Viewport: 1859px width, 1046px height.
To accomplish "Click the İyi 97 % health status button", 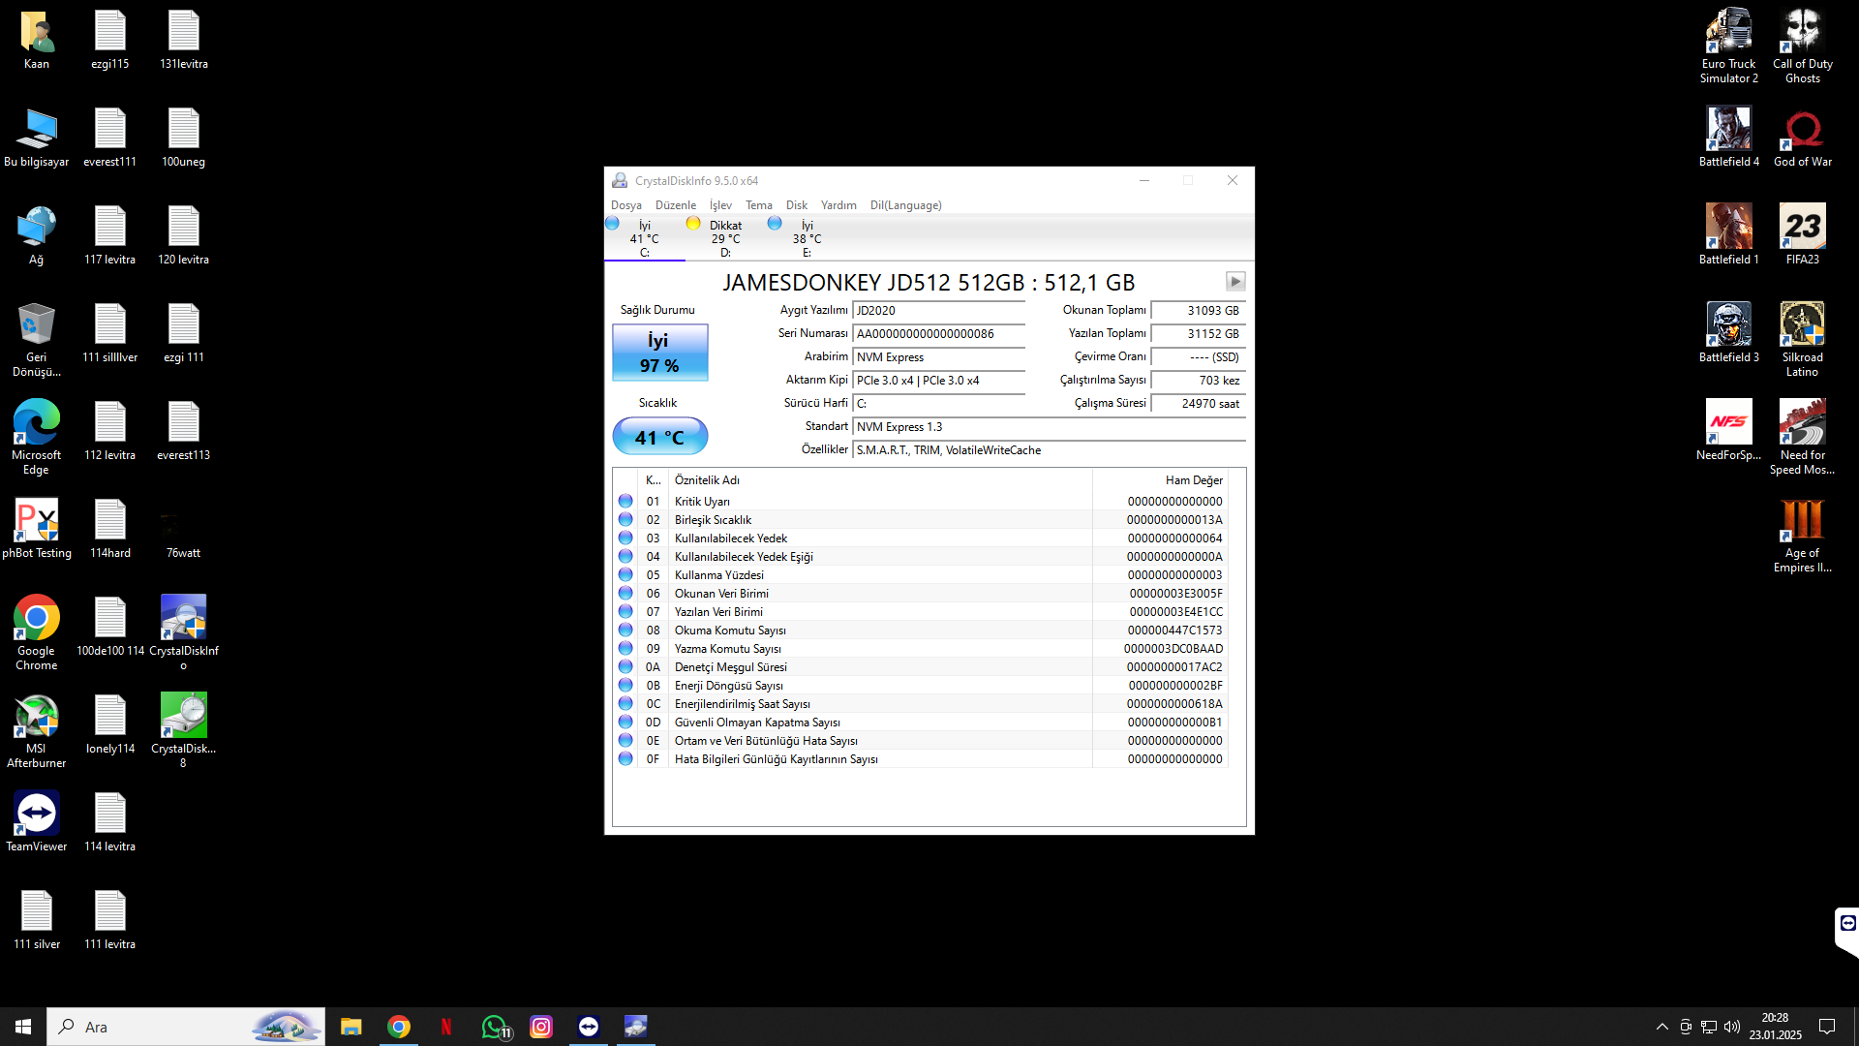I will click(x=659, y=353).
